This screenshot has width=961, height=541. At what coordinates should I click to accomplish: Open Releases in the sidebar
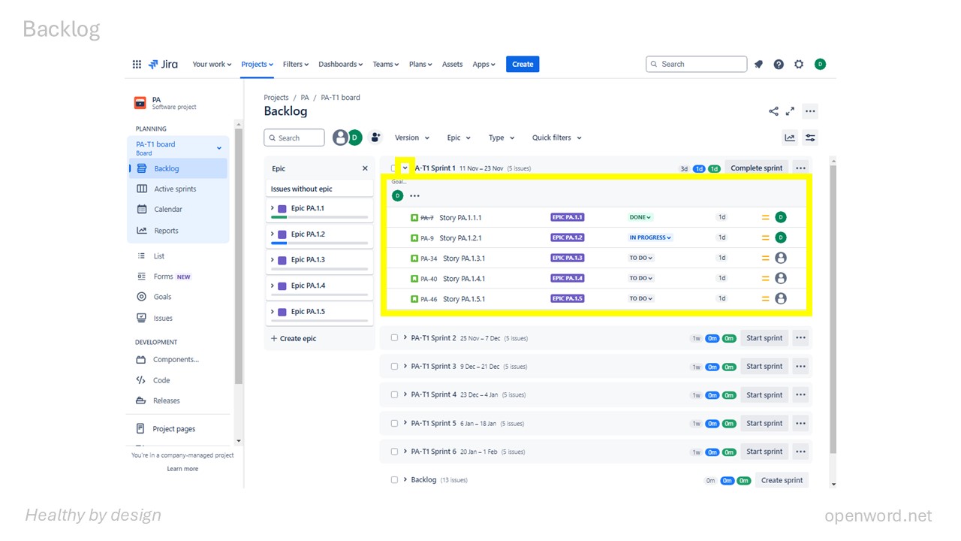pos(166,401)
